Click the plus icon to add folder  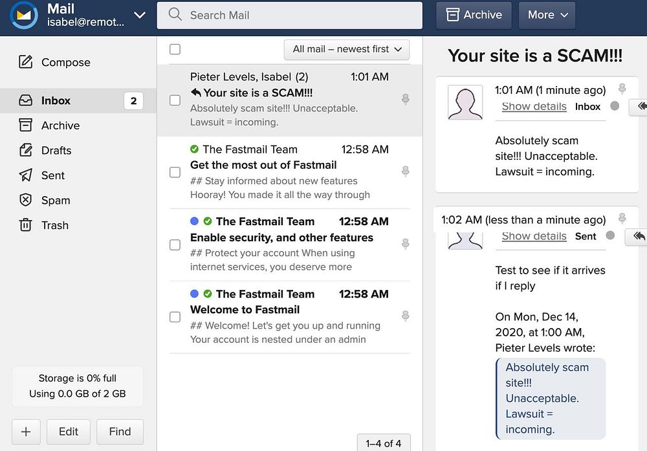(26, 432)
